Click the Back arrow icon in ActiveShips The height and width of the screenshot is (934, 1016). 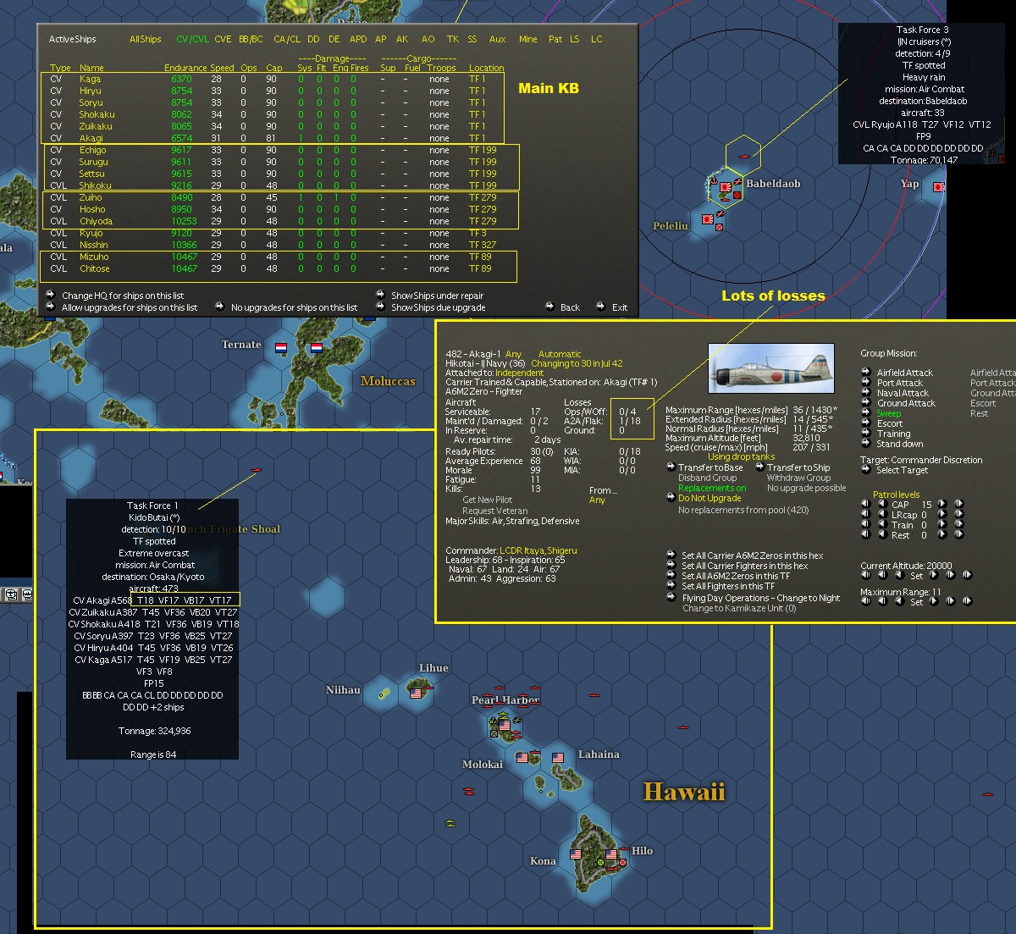click(549, 307)
